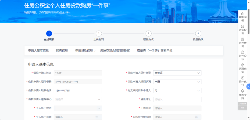Open the 技术支持 headset icon
Screen dimensions: 250x120
pyautogui.click(x=242, y=91)
